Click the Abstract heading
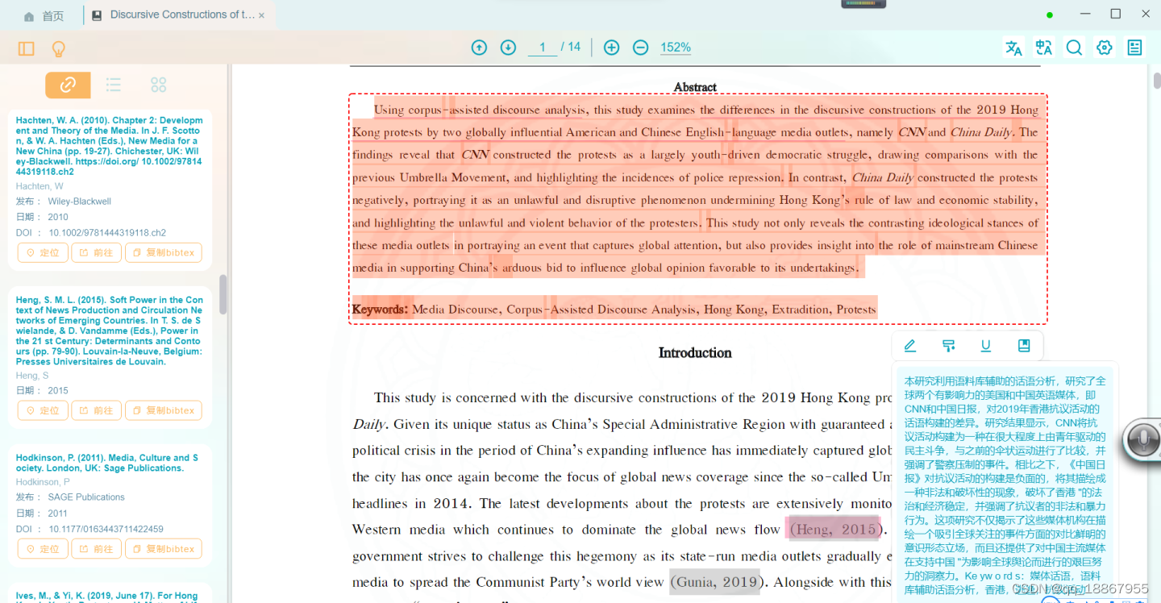The image size is (1161, 603). click(695, 87)
